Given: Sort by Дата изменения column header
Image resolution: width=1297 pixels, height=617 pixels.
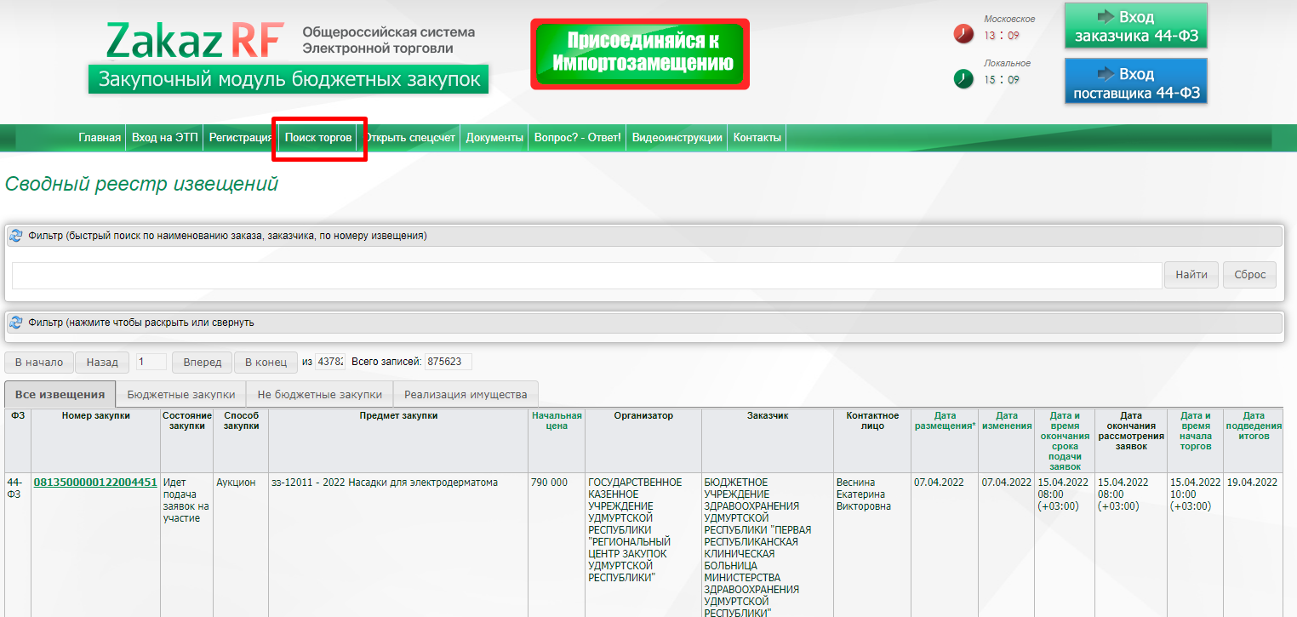Looking at the screenshot, I should tap(1007, 420).
